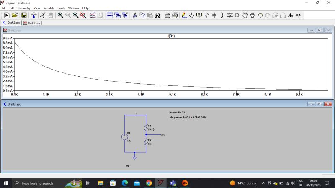The width and height of the screenshot is (335, 188).
Task: Switch to the Draft2.raw tab
Action: tap(32, 23)
